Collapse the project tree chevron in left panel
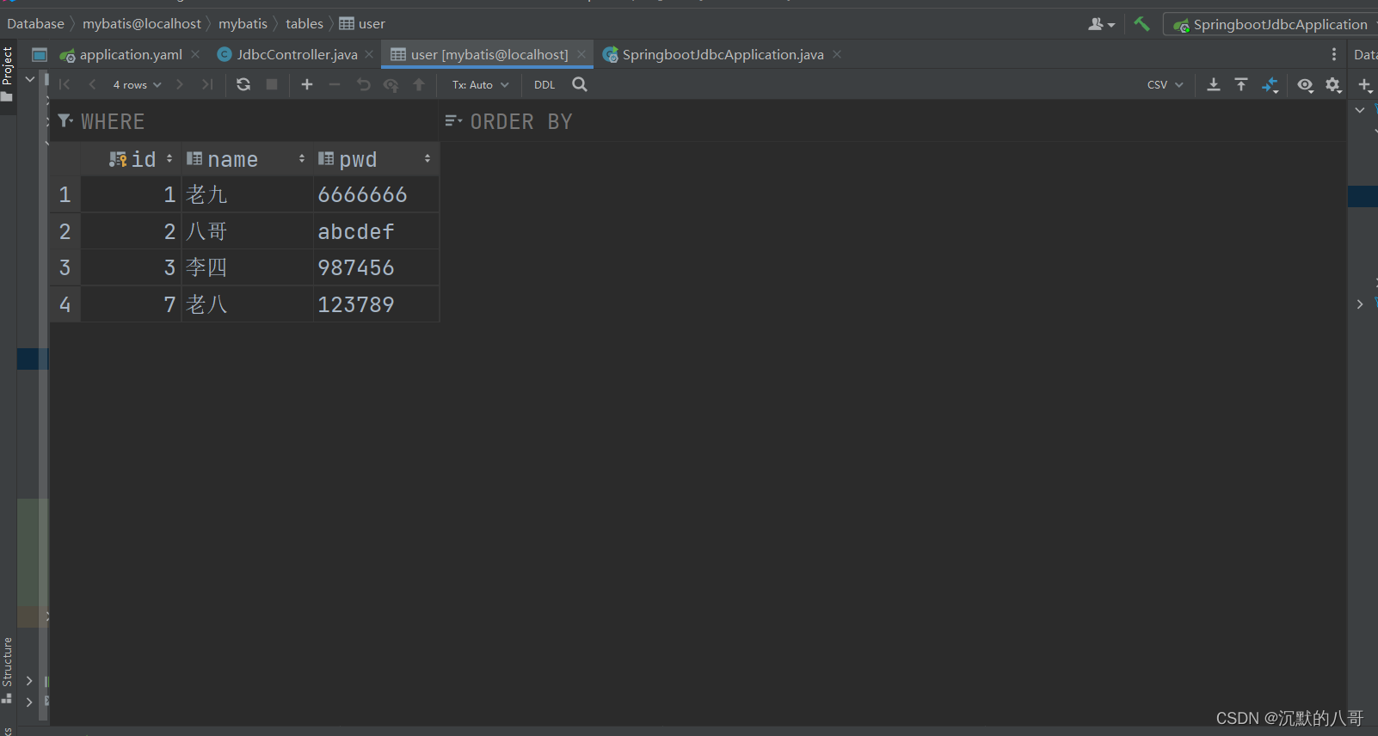1378x736 pixels. tap(30, 79)
